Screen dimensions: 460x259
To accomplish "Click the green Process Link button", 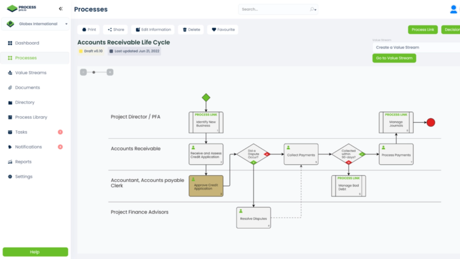I will coord(423,30).
